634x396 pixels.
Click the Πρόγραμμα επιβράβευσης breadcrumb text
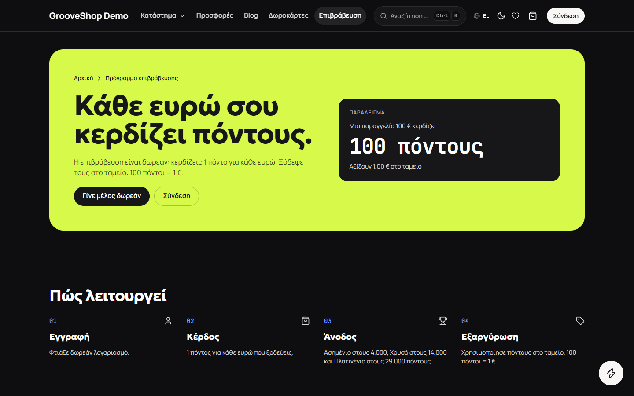(142, 78)
